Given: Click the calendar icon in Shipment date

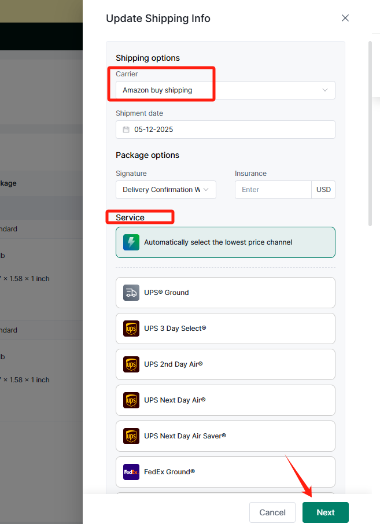Looking at the screenshot, I should pyautogui.click(x=126, y=130).
